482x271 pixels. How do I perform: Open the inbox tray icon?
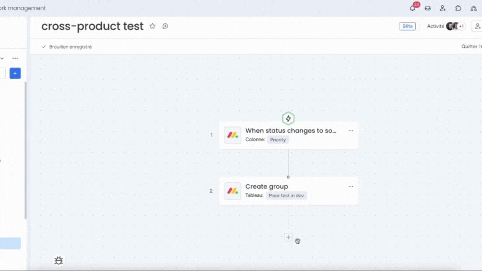point(428,8)
